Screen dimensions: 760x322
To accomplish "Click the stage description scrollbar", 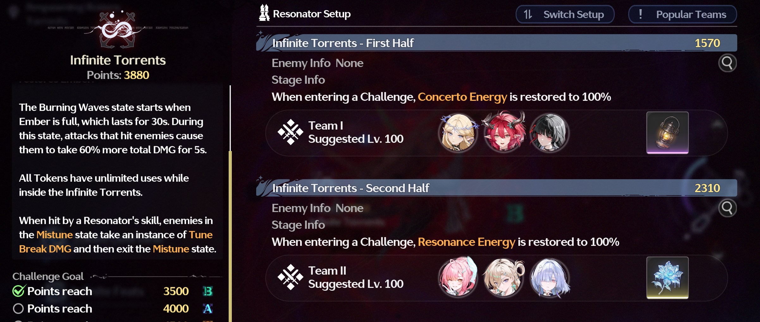I will (230, 202).
